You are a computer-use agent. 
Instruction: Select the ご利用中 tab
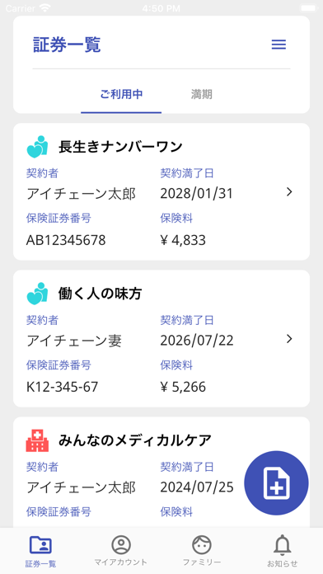pyautogui.click(x=121, y=95)
